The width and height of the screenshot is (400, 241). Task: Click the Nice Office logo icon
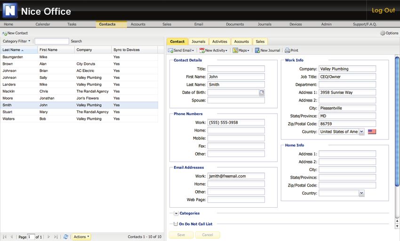pyautogui.click(x=10, y=10)
